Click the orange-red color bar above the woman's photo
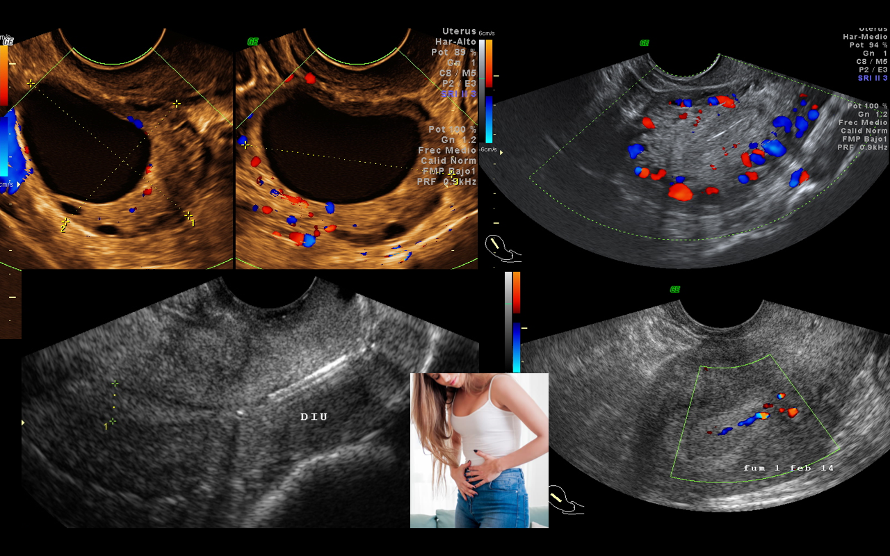The image size is (890, 556). click(x=517, y=293)
